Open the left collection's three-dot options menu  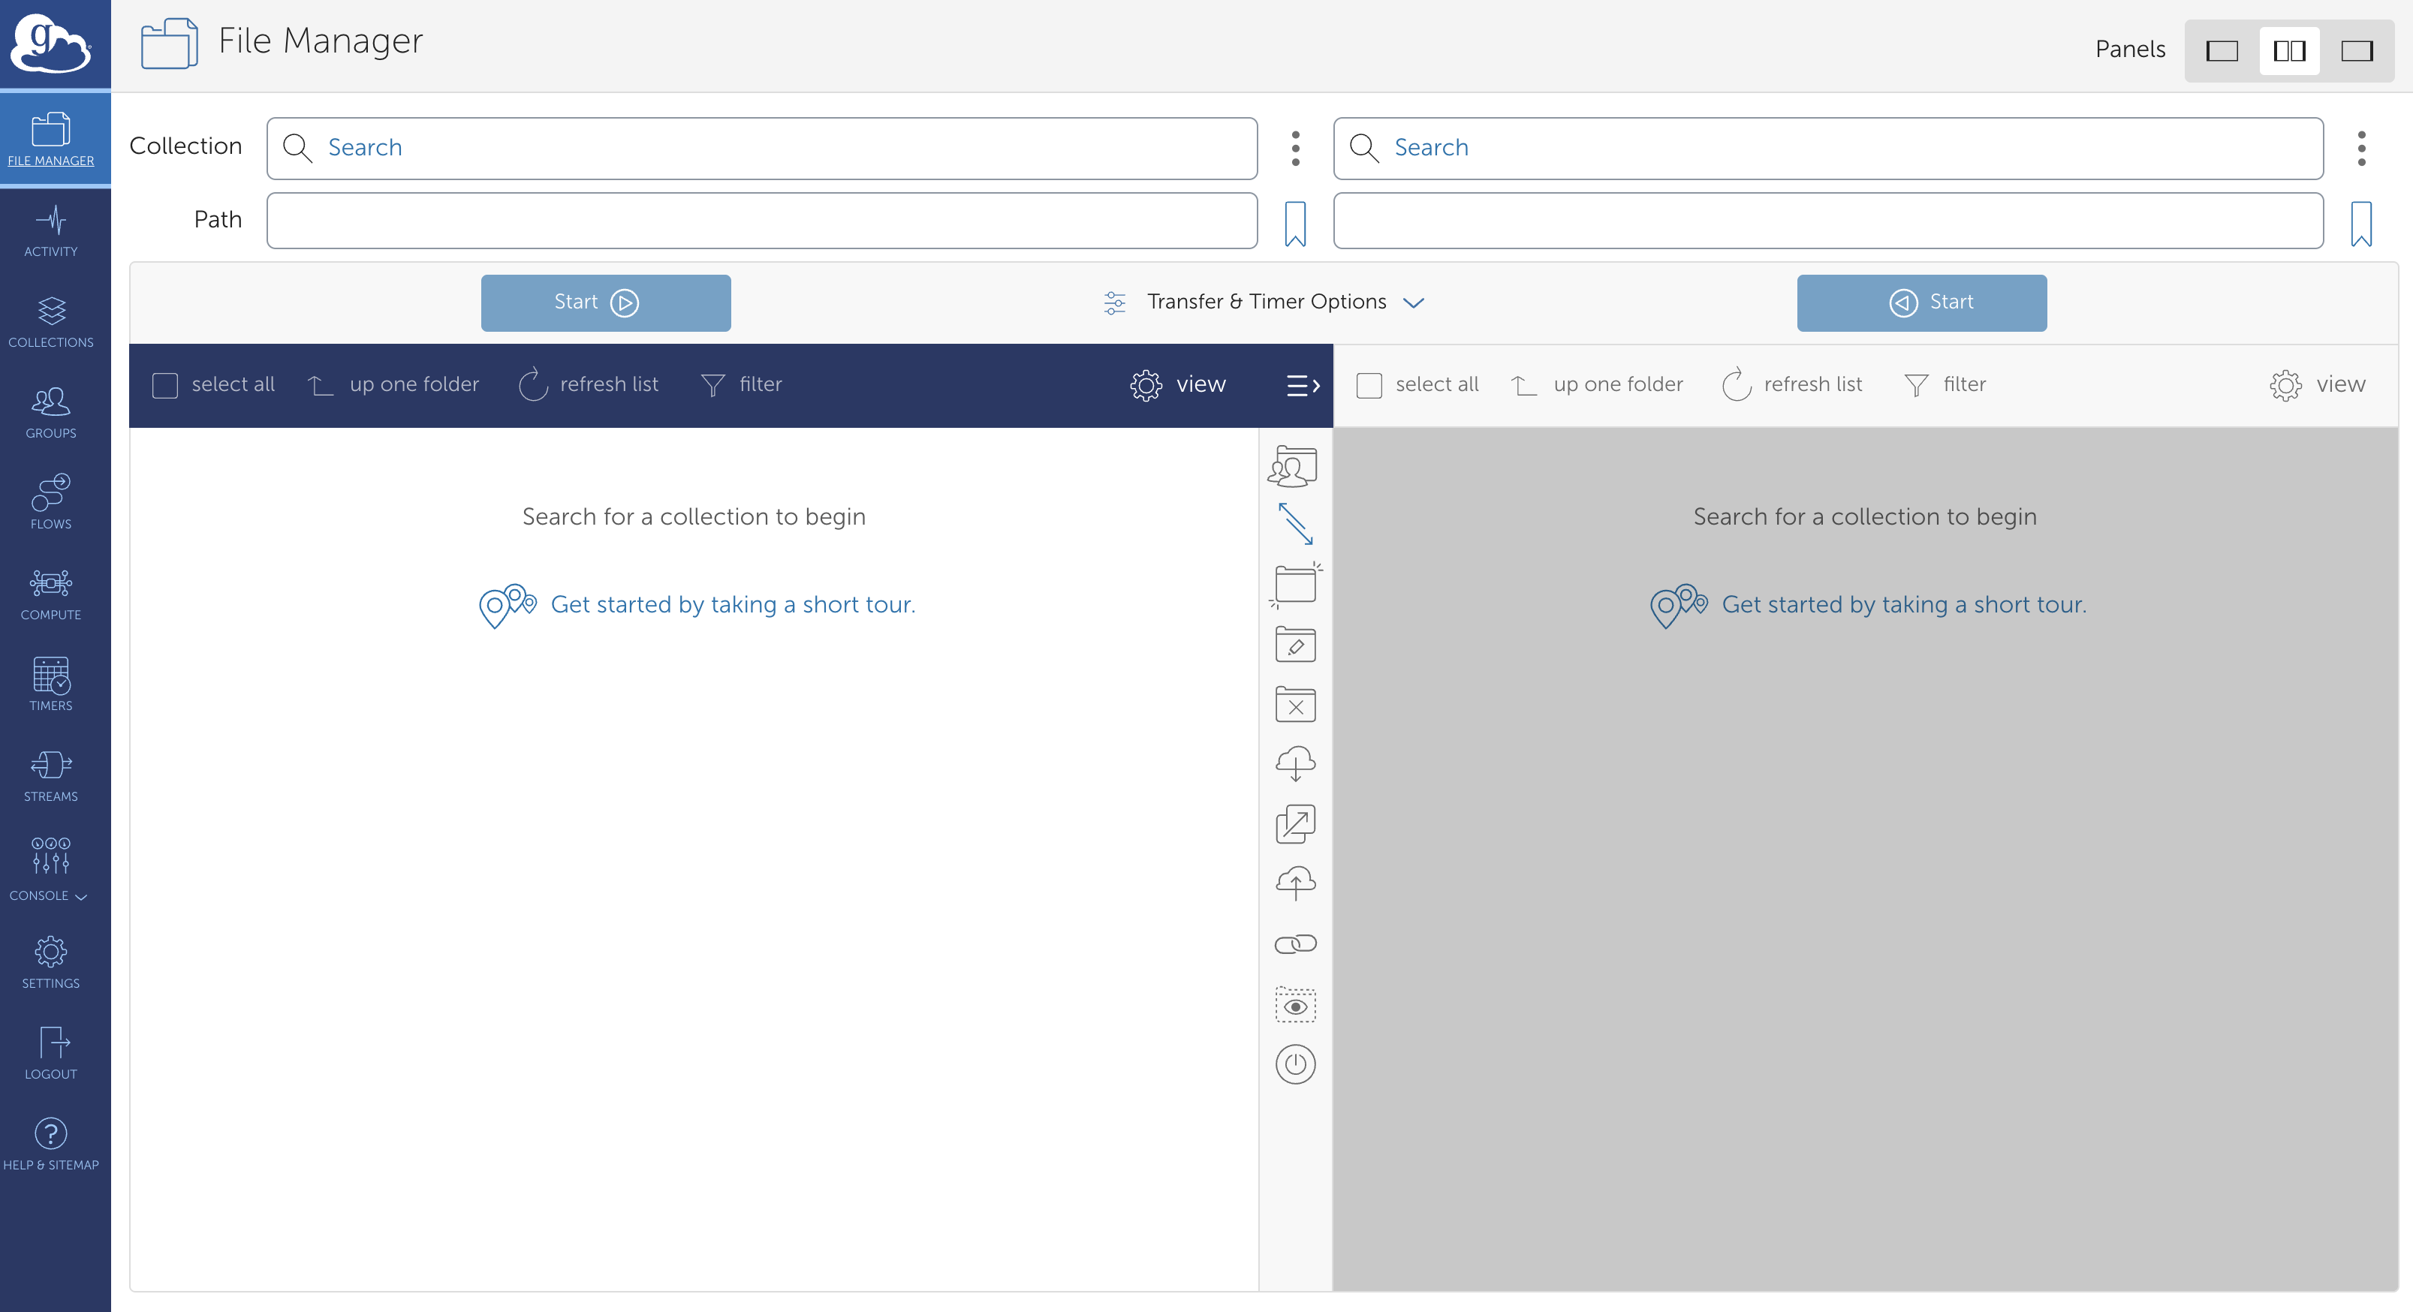pos(1294,148)
